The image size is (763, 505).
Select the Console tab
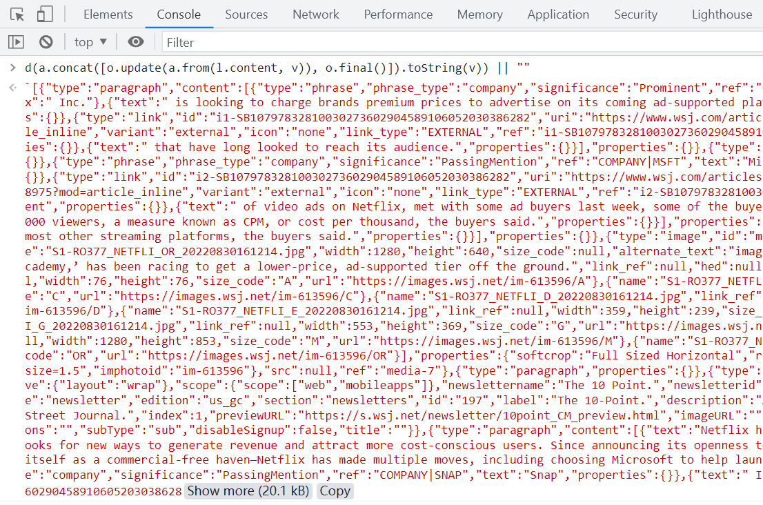pyautogui.click(x=179, y=14)
